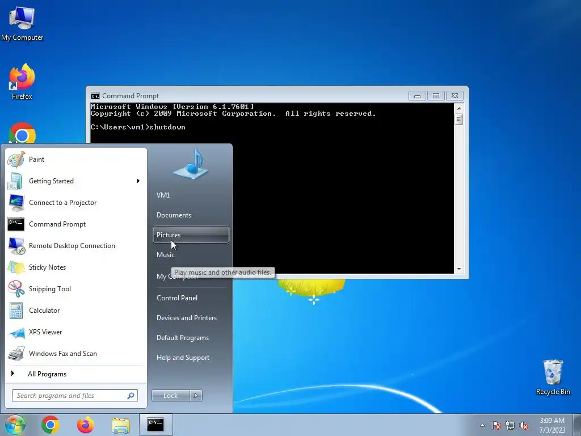581x436 pixels.
Task: Open Windows Explorer from the taskbar
Action: 121,425
